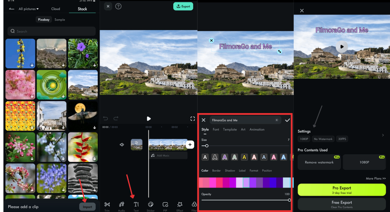Switch to the Cloud tab

tap(55, 9)
